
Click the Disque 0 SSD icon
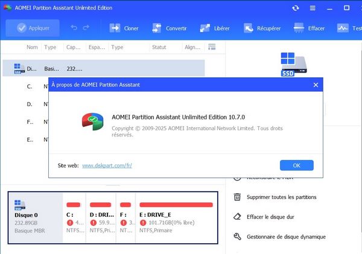(20, 205)
